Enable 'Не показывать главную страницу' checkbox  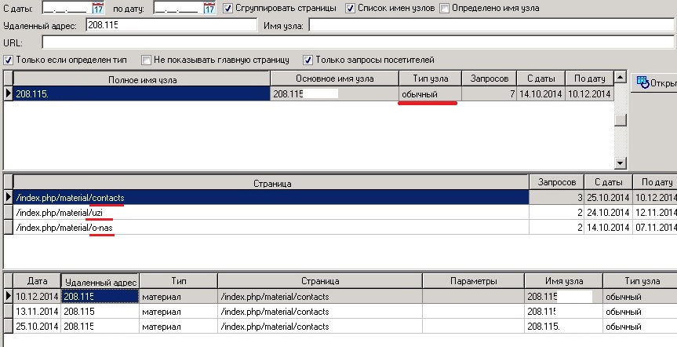[147, 60]
